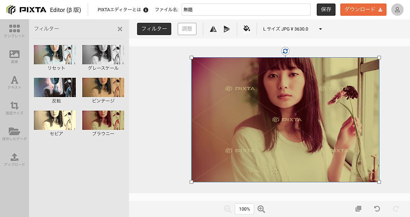
Task: Flip the image horizontally
Action: tap(213, 29)
